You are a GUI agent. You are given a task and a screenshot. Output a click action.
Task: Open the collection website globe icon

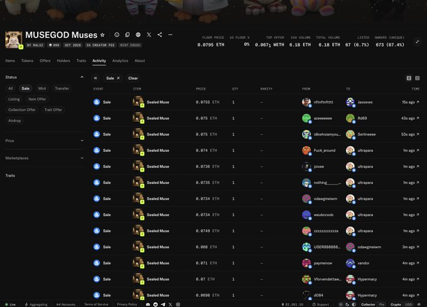click(138, 35)
